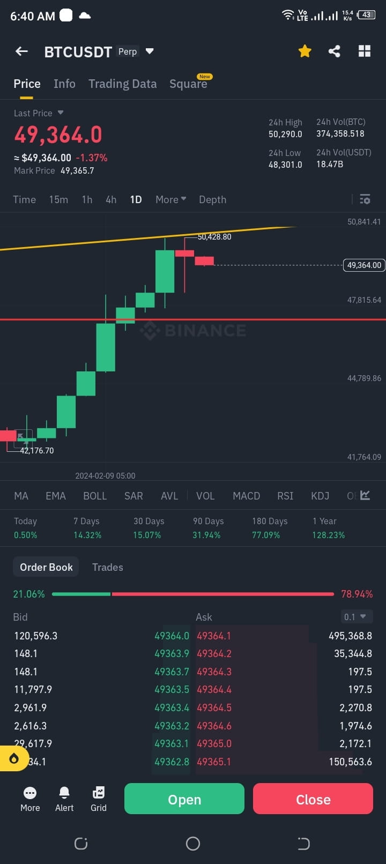This screenshot has width=386, height=864.
Task: Open the 0.1 tick size dropdown
Action: point(356,616)
